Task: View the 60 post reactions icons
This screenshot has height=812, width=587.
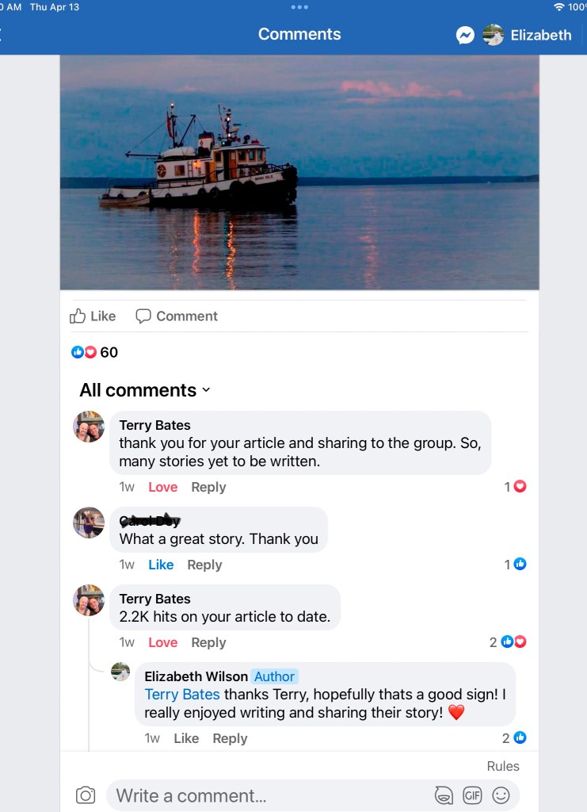Action: pos(84,352)
